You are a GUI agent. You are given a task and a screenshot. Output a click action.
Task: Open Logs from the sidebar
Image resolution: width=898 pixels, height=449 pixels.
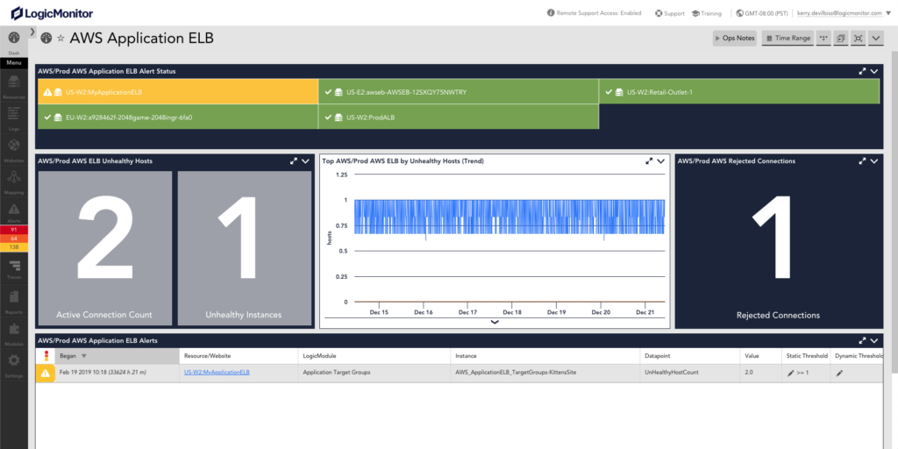(x=14, y=118)
